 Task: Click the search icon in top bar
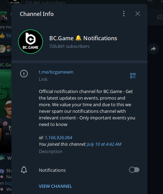point(150,1)
